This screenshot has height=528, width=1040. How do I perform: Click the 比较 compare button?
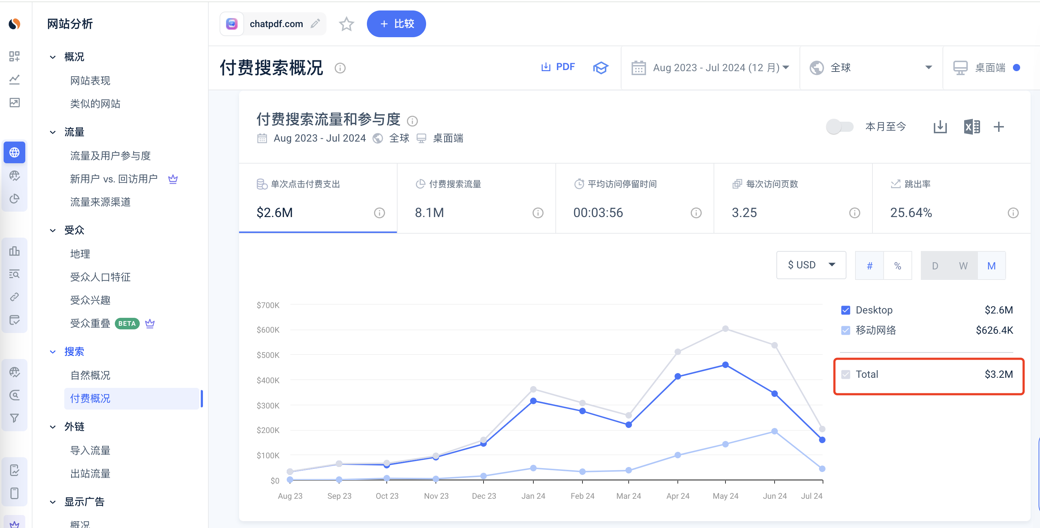(396, 24)
